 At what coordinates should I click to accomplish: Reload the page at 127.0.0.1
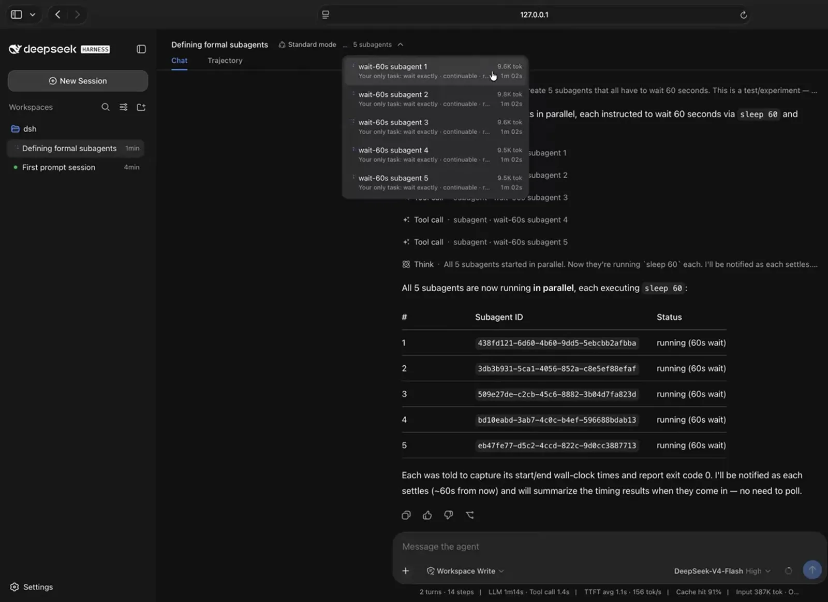click(743, 15)
